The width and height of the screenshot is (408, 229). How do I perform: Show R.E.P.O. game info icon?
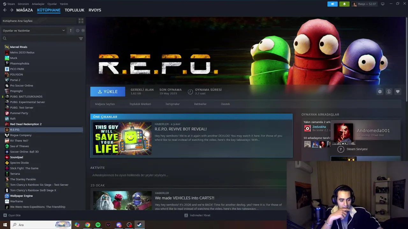tap(389, 92)
